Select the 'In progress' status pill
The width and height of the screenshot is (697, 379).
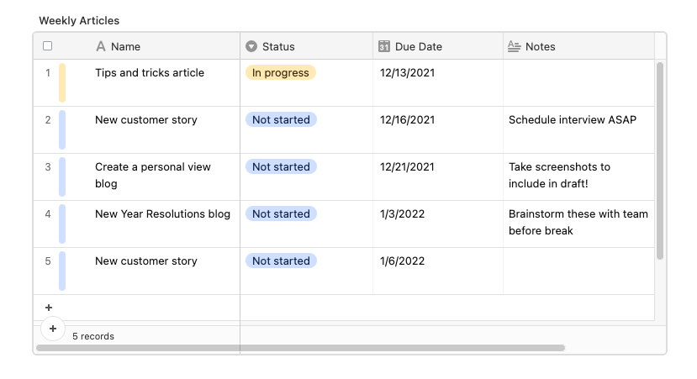(x=281, y=72)
